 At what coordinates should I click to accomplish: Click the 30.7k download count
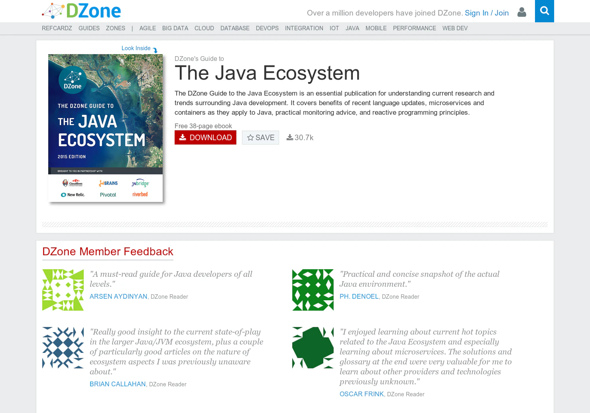(304, 137)
